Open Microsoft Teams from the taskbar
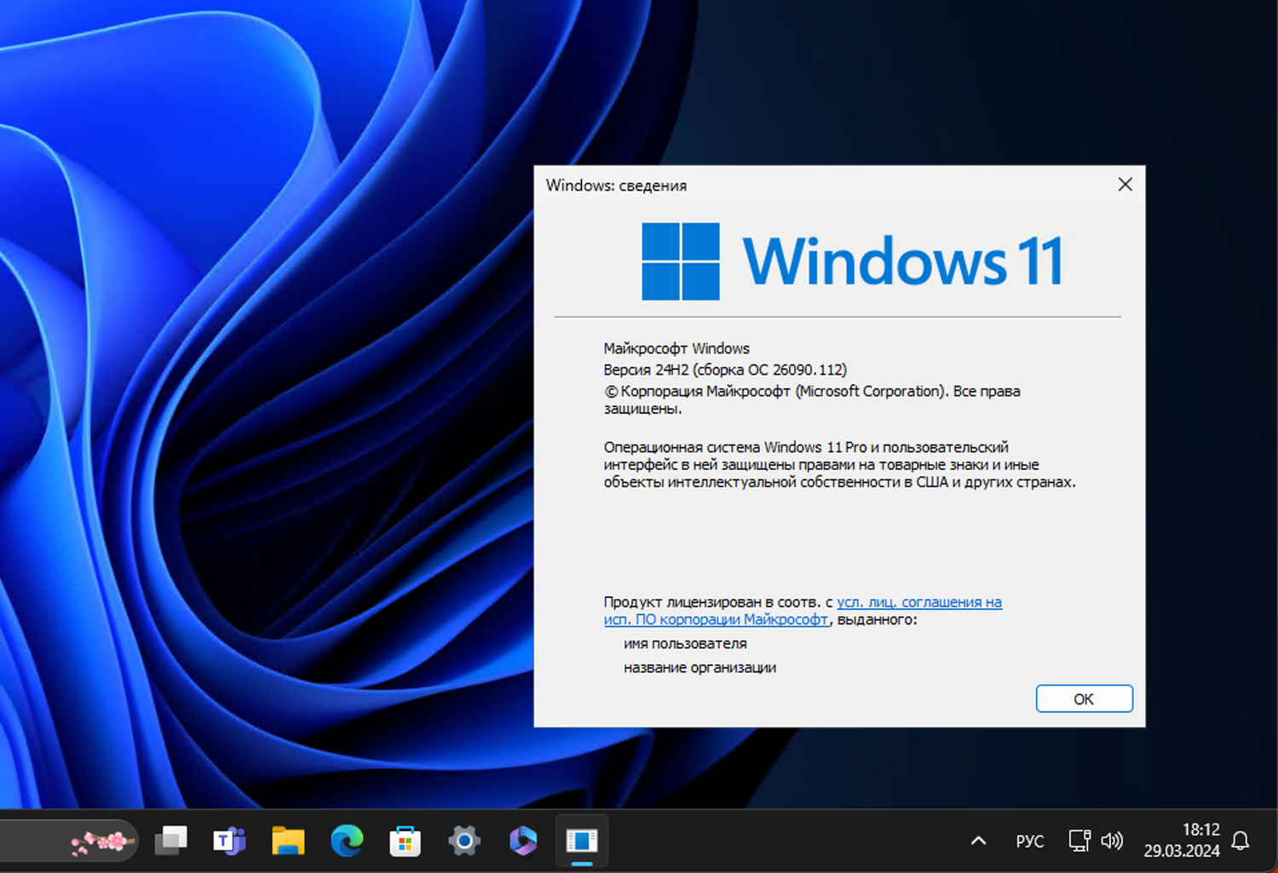The width and height of the screenshot is (1278, 873). pyautogui.click(x=228, y=841)
